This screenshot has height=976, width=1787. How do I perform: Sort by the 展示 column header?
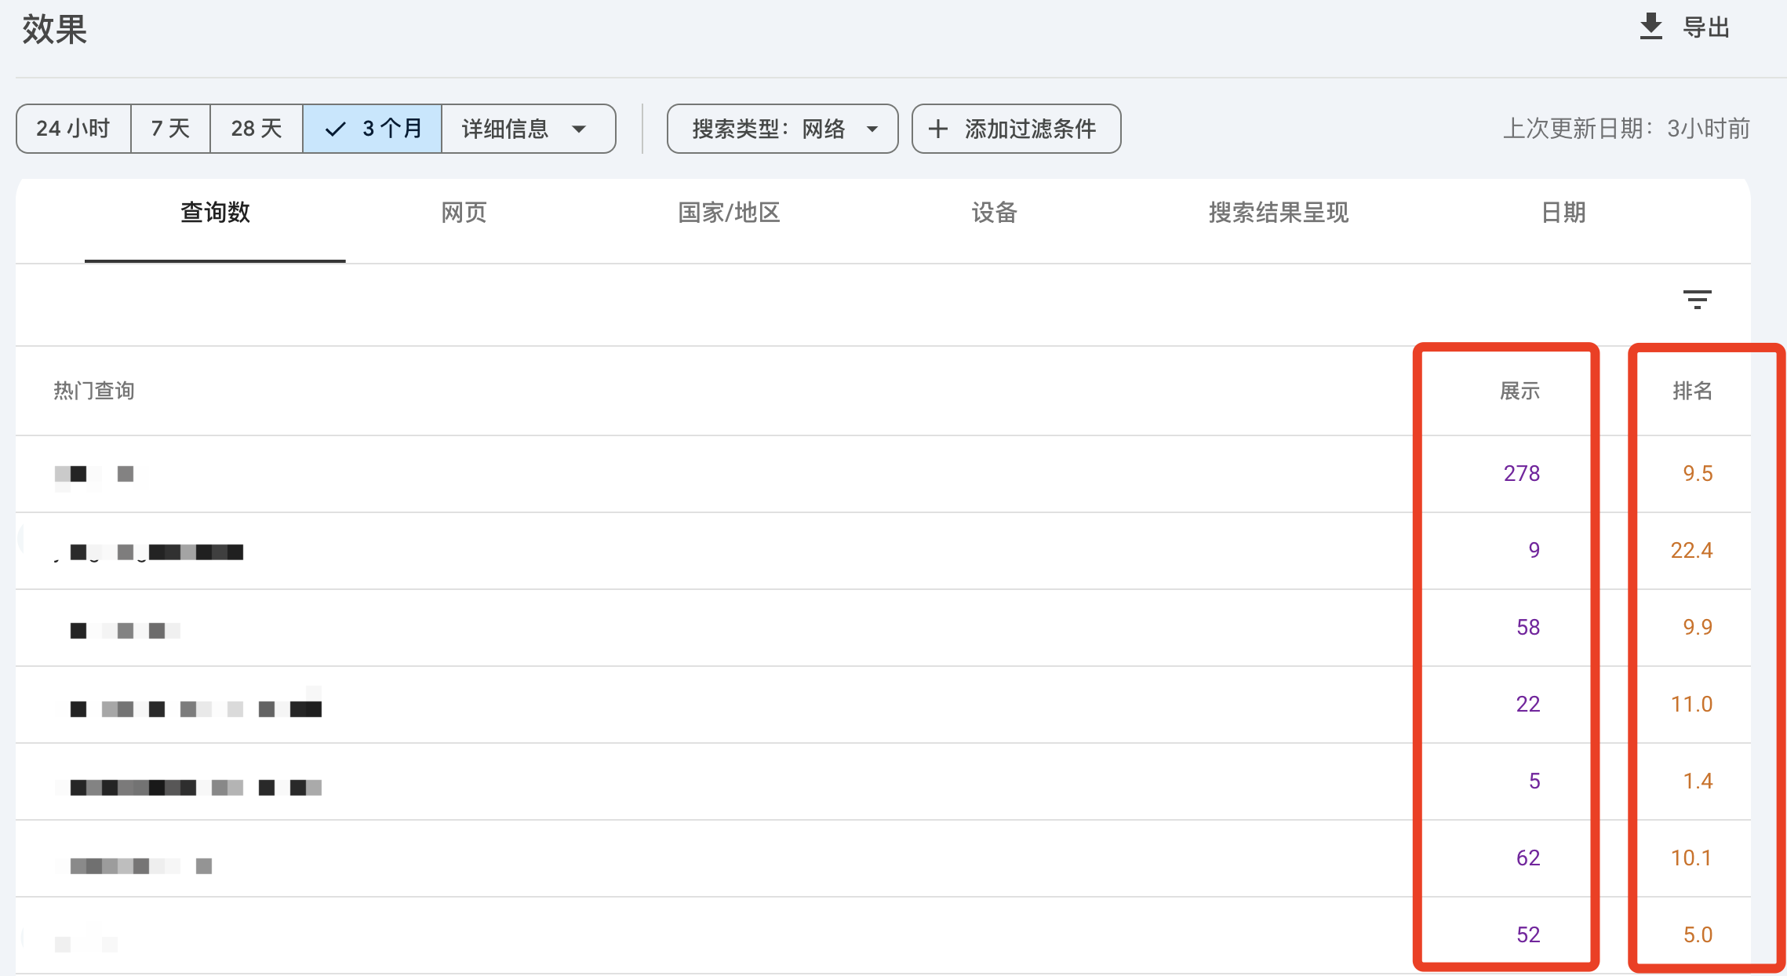click(1519, 391)
